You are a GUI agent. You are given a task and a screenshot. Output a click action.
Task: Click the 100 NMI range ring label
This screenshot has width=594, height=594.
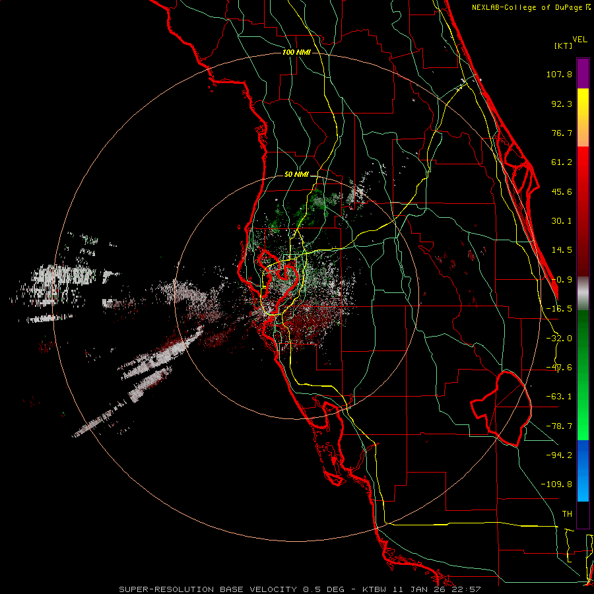296,52
